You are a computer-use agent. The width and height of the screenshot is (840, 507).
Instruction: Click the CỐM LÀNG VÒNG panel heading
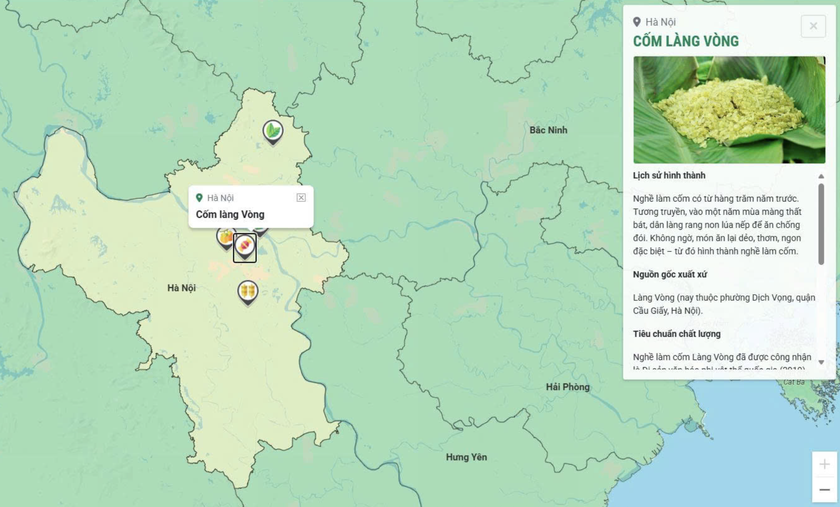pos(686,41)
